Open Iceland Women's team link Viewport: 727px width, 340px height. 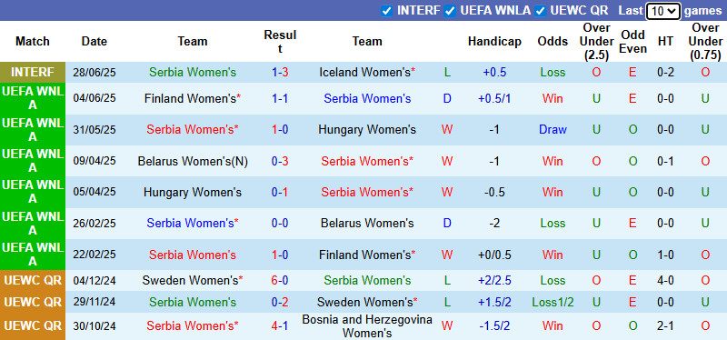(x=367, y=73)
